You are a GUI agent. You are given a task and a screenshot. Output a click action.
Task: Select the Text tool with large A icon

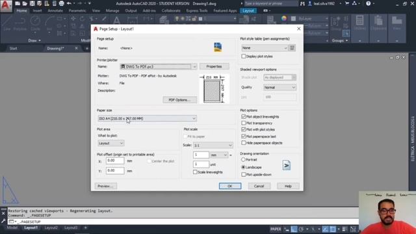pyautogui.click(x=116, y=20)
